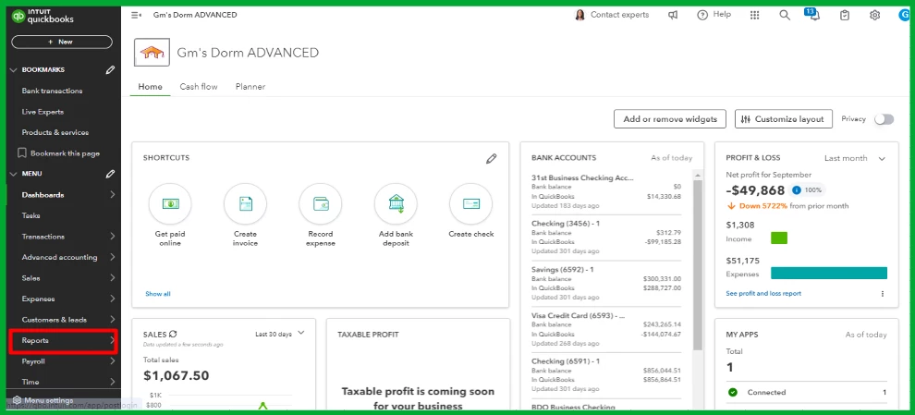
Task: Open the Create invoice shortcut icon
Action: pyautogui.click(x=245, y=204)
